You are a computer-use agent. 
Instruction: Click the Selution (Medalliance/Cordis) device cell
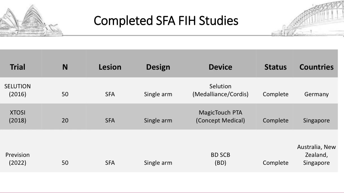coord(220,90)
